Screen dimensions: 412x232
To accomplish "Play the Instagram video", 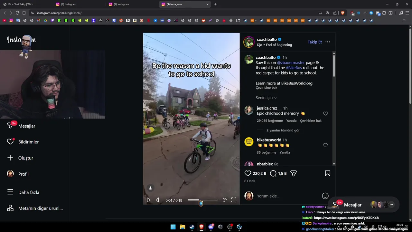I will coord(148,200).
